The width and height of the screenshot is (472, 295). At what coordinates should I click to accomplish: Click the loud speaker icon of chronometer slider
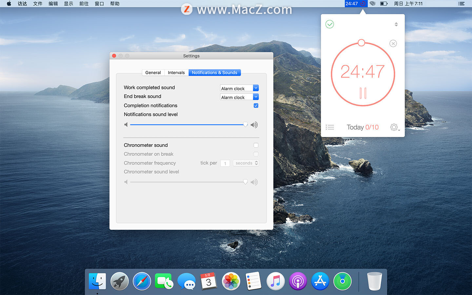click(x=254, y=182)
